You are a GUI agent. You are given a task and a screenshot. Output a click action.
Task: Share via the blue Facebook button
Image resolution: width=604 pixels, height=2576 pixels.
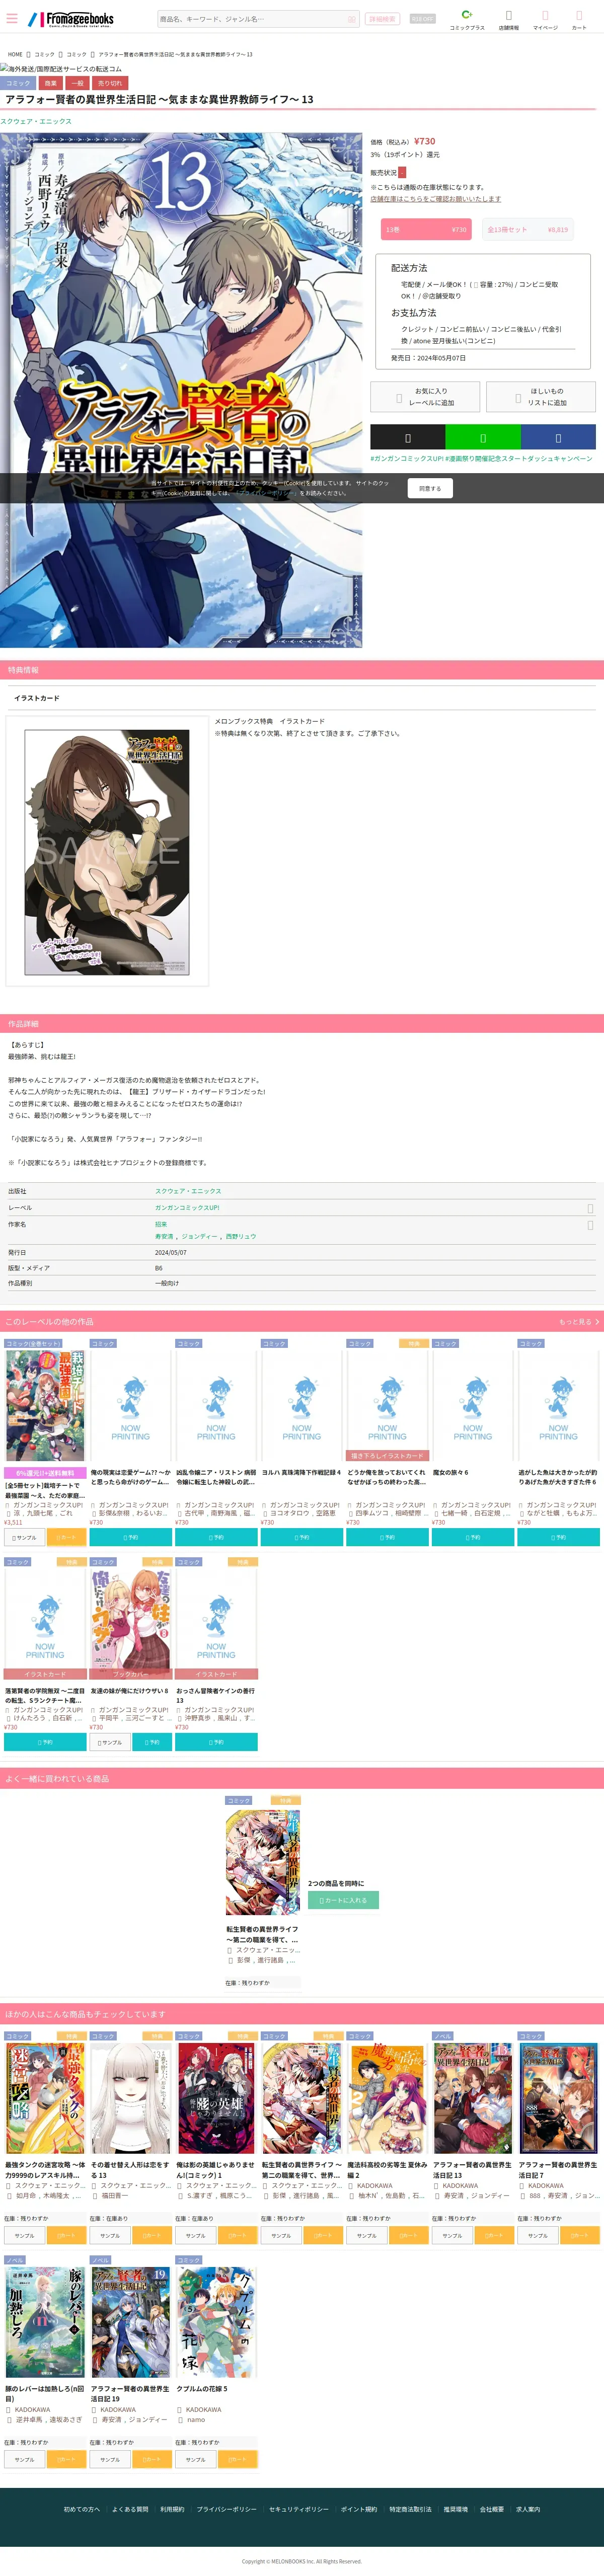(558, 438)
